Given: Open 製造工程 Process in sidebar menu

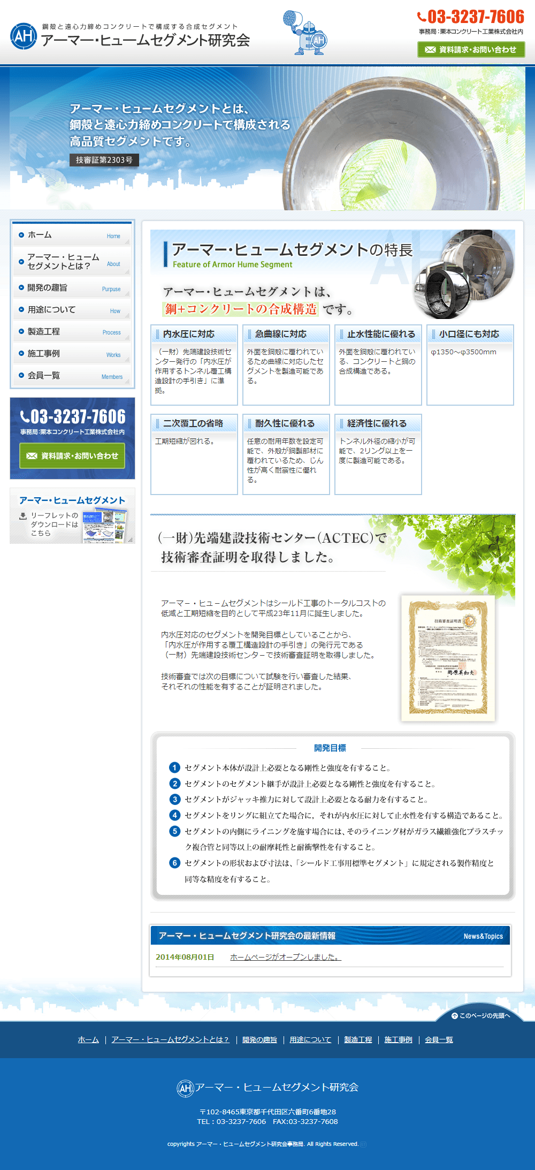Looking at the screenshot, I should [x=72, y=332].
